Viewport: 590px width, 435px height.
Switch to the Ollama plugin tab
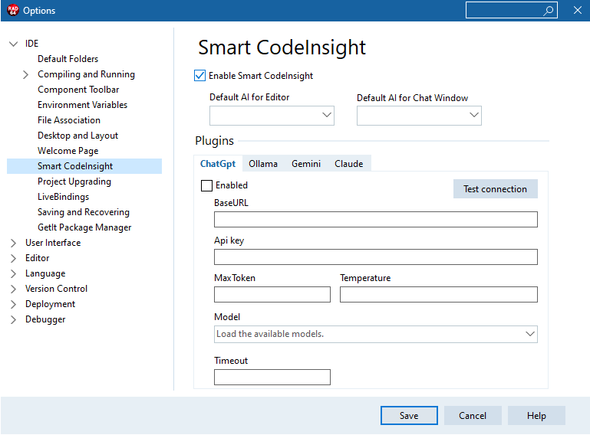coord(263,164)
